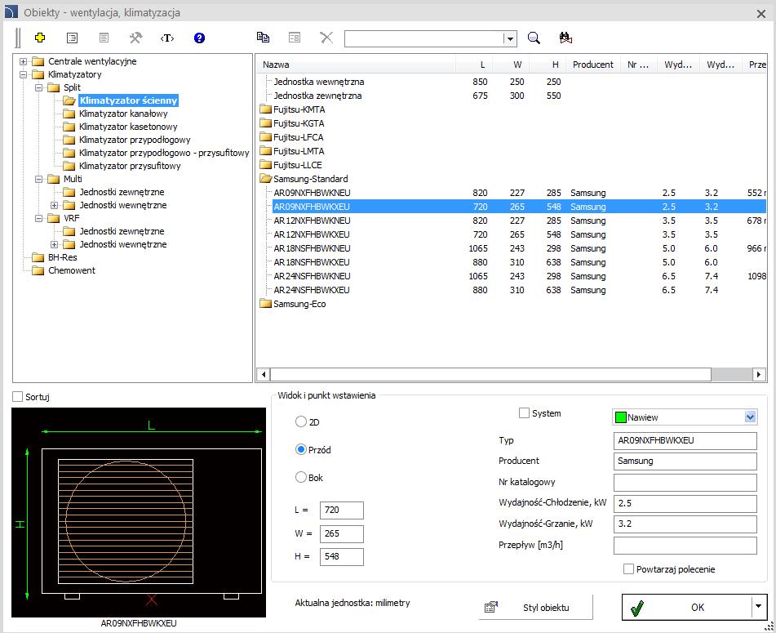Open the green Nawiew system color dropdown

[x=685, y=417]
